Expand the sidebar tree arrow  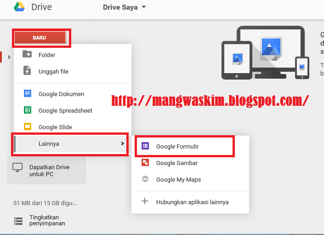(x=9, y=57)
